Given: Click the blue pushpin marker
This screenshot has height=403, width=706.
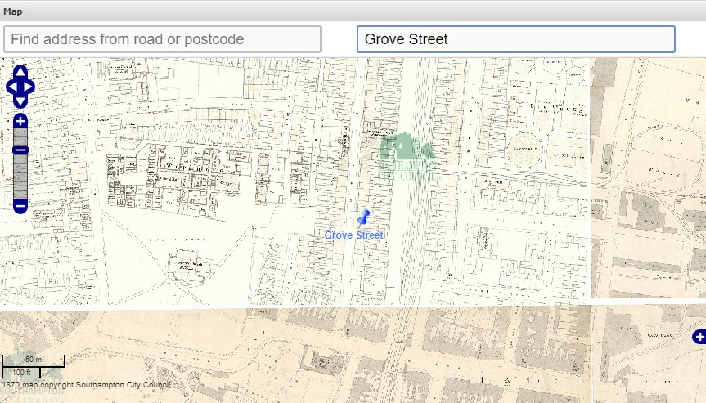Looking at the screenshot, I should [x=364, y=217].
